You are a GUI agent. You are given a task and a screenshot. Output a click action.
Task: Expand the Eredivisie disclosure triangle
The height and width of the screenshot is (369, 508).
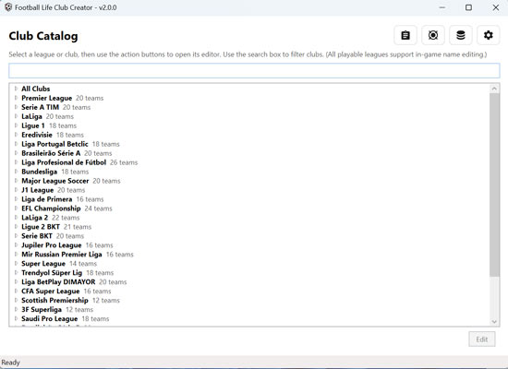(16, 135)
